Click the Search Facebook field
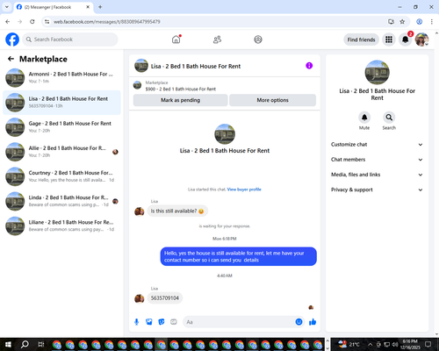The width and height of the screenshot is (439, 351). pyautogui.click(x=70, y=39)
